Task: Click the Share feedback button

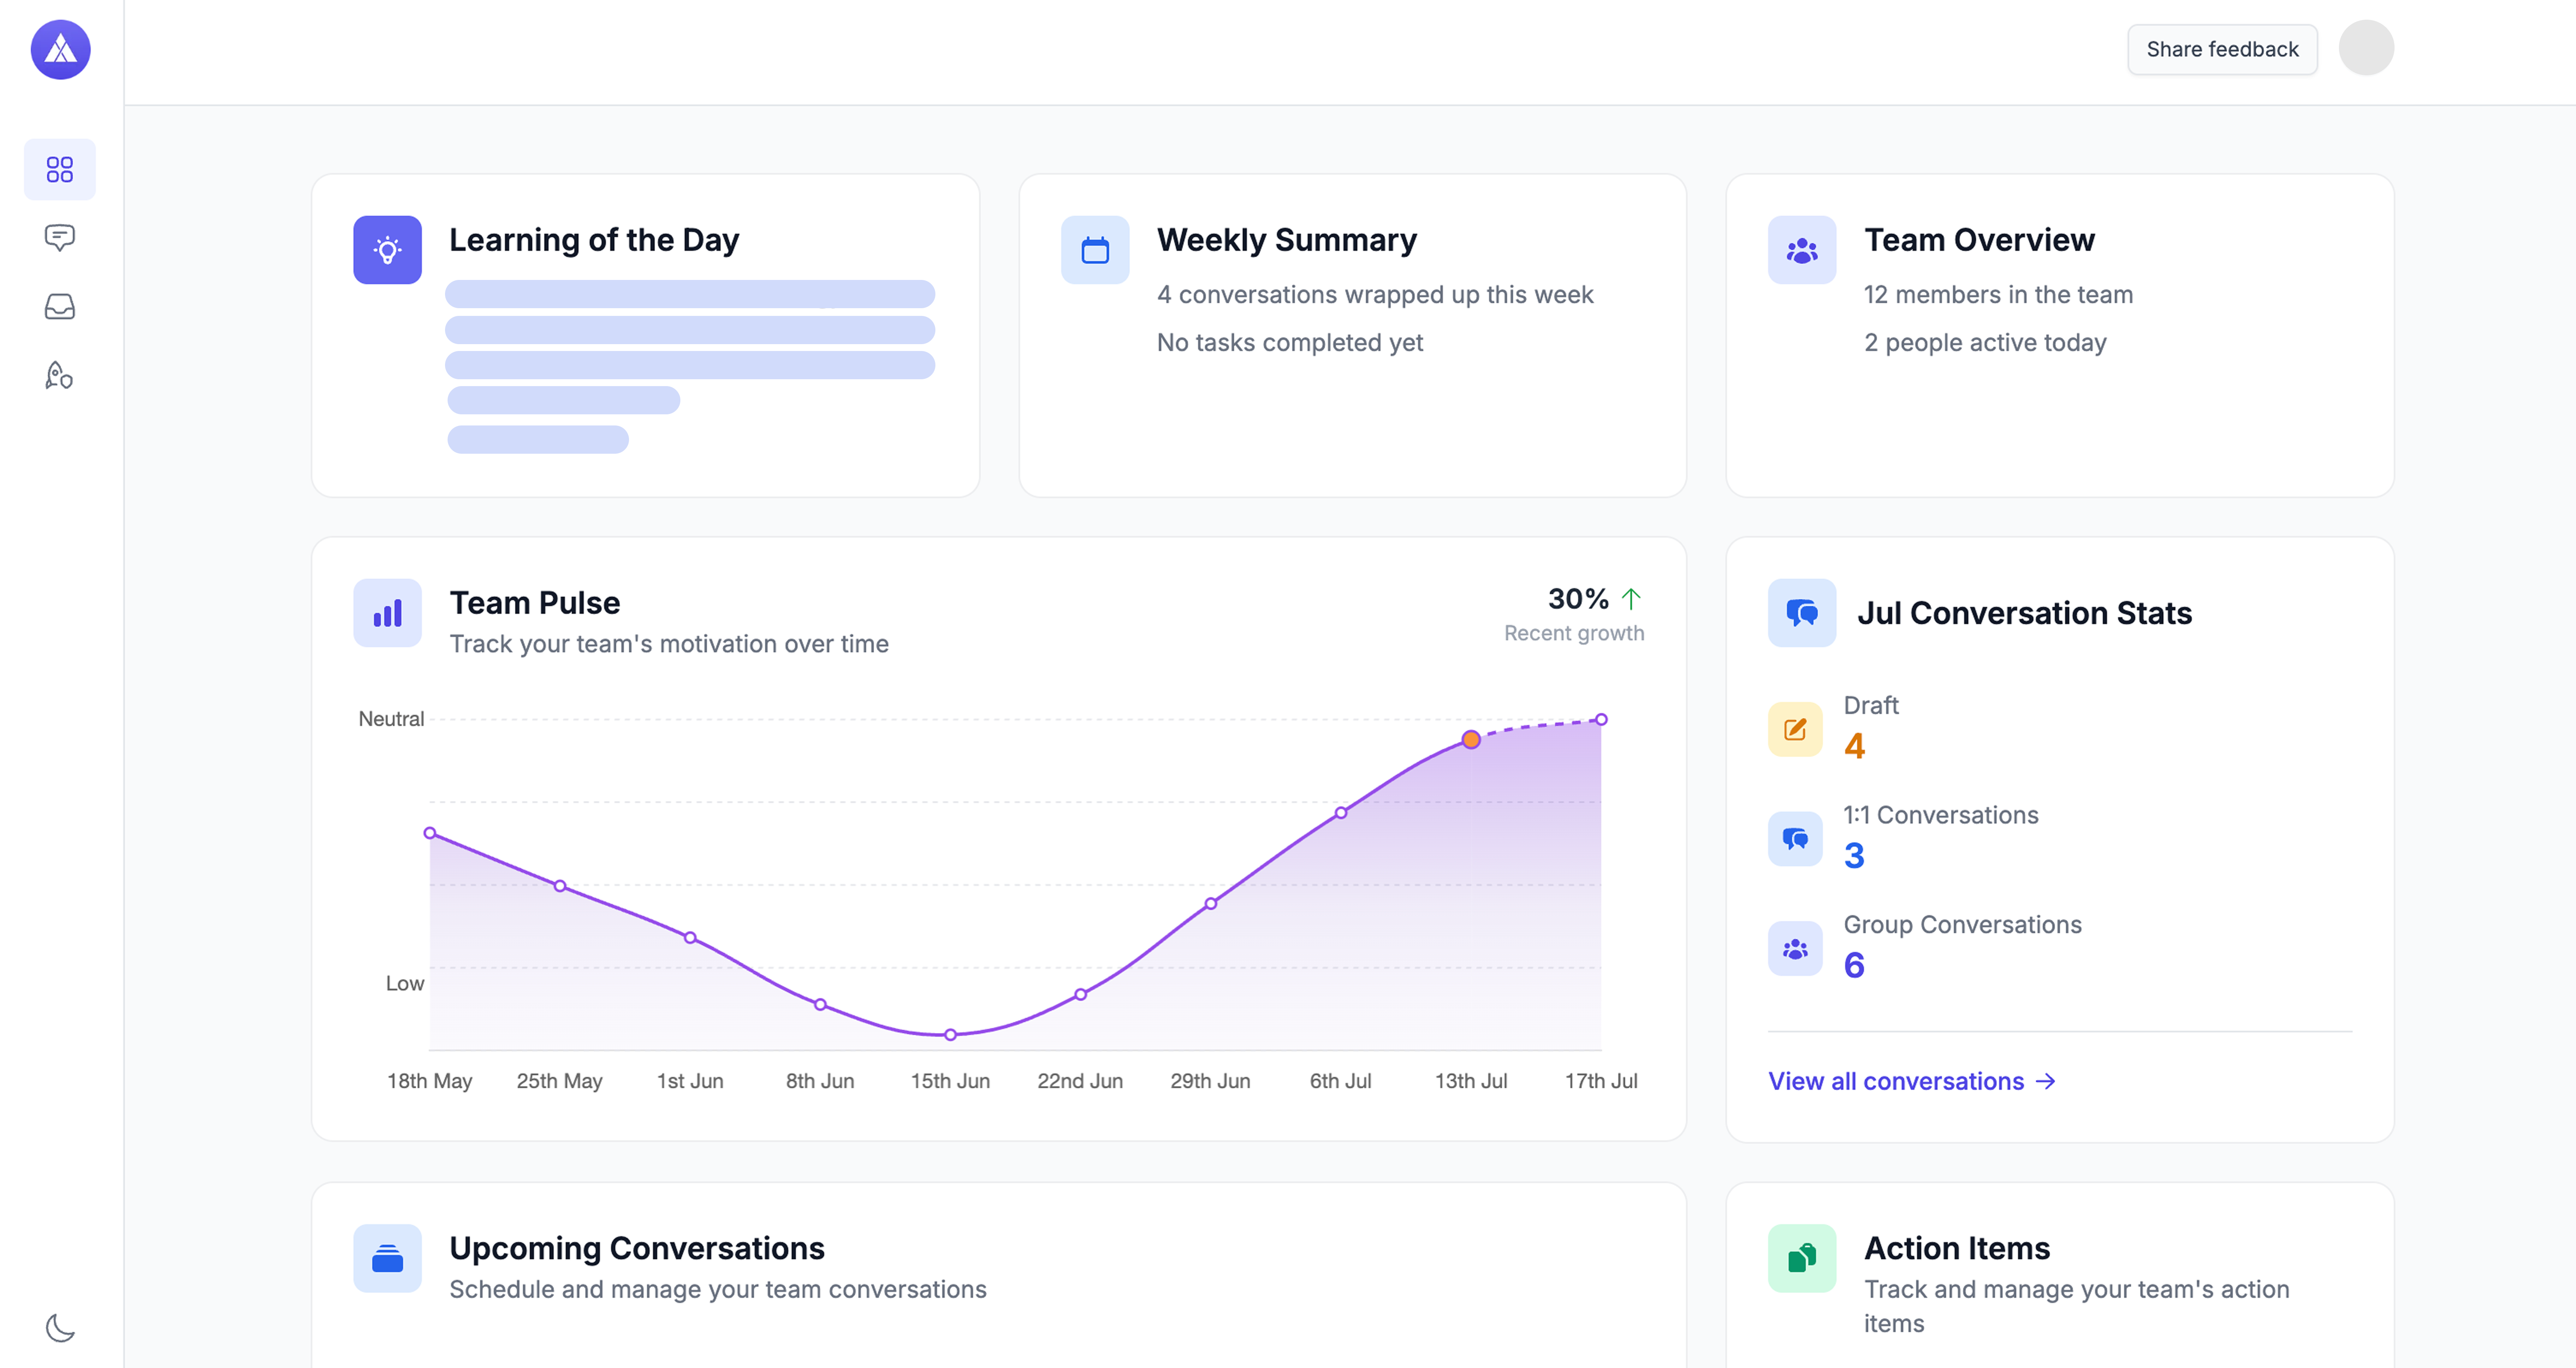Action: tap(2222, 49)
